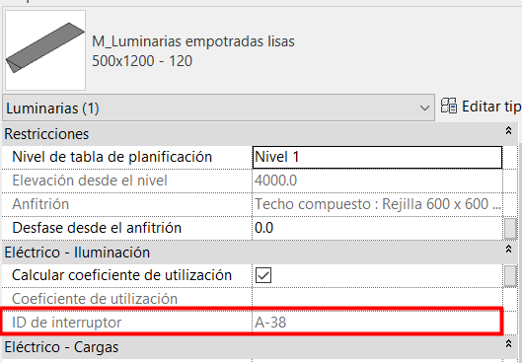Screen dimensions: 522x363
Task: Click the Coeficiente de utilización empty value
Action: [377, 299]
